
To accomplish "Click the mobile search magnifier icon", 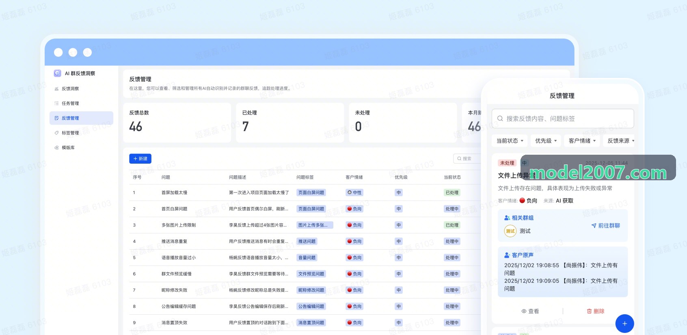I will click(500, 119).
